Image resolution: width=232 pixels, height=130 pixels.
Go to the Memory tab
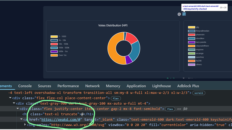point(113,86)
